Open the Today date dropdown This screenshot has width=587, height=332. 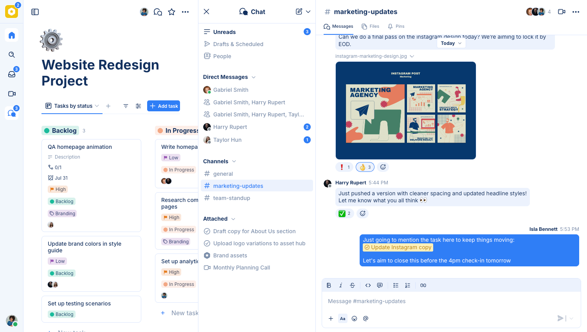[x=451, y=43]
